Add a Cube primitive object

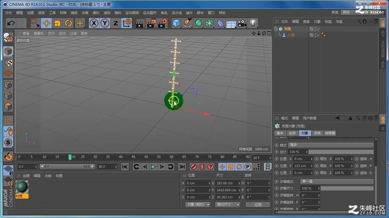point(177,23)
